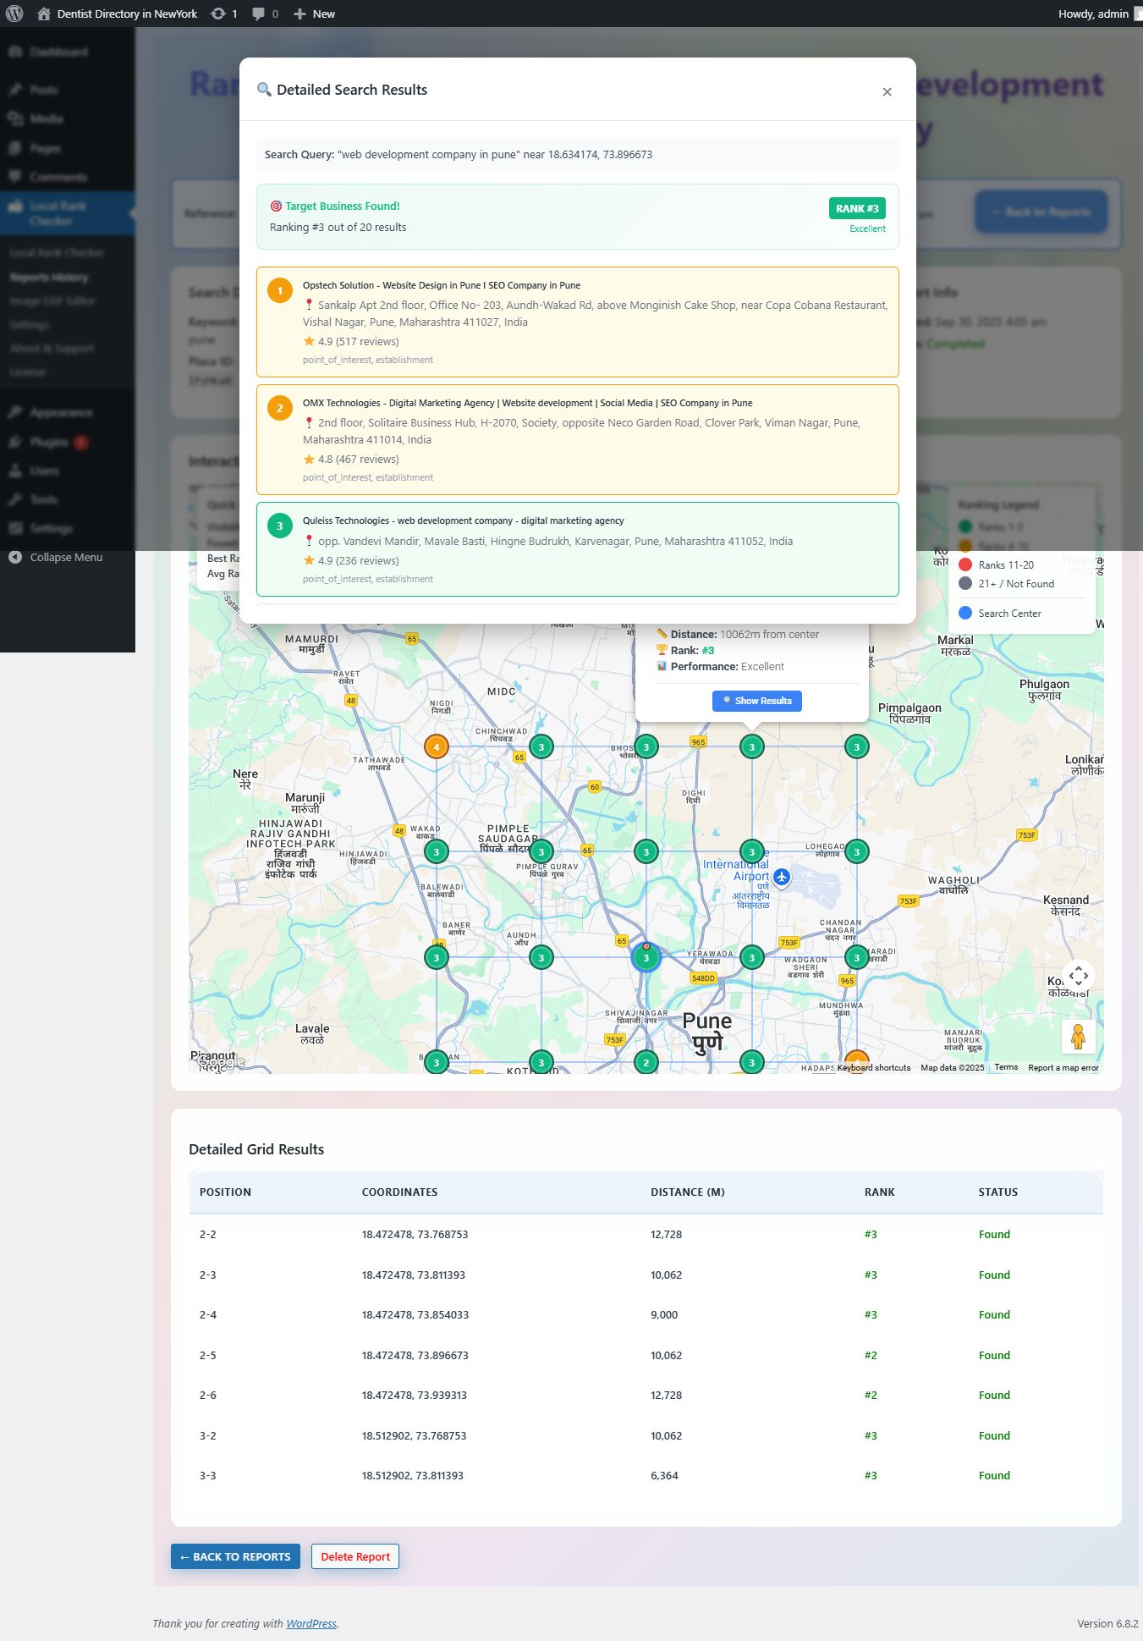Click the map Terms link
Screen dimensions: 1143x1641
pyautogui.click(x=1006, y=1067)
